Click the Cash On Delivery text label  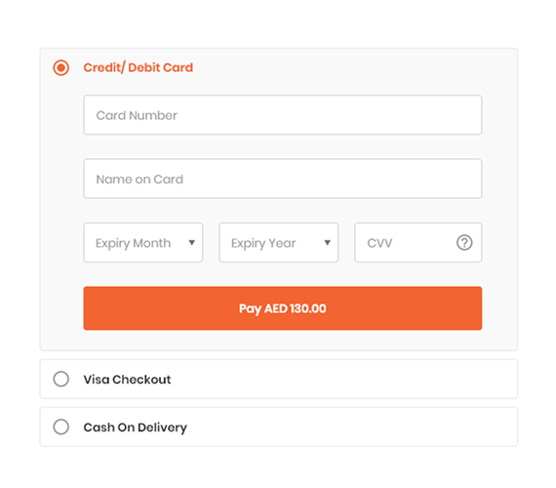pyautogui.click(x=136, y=427)
